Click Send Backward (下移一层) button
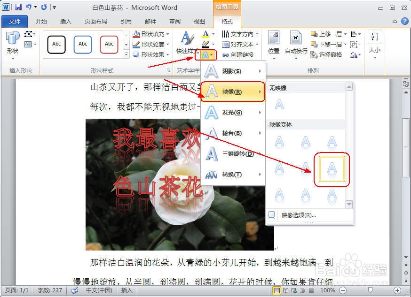Image resolution: width=411 pixels, height=297 pixels. (x=326, y=45)
